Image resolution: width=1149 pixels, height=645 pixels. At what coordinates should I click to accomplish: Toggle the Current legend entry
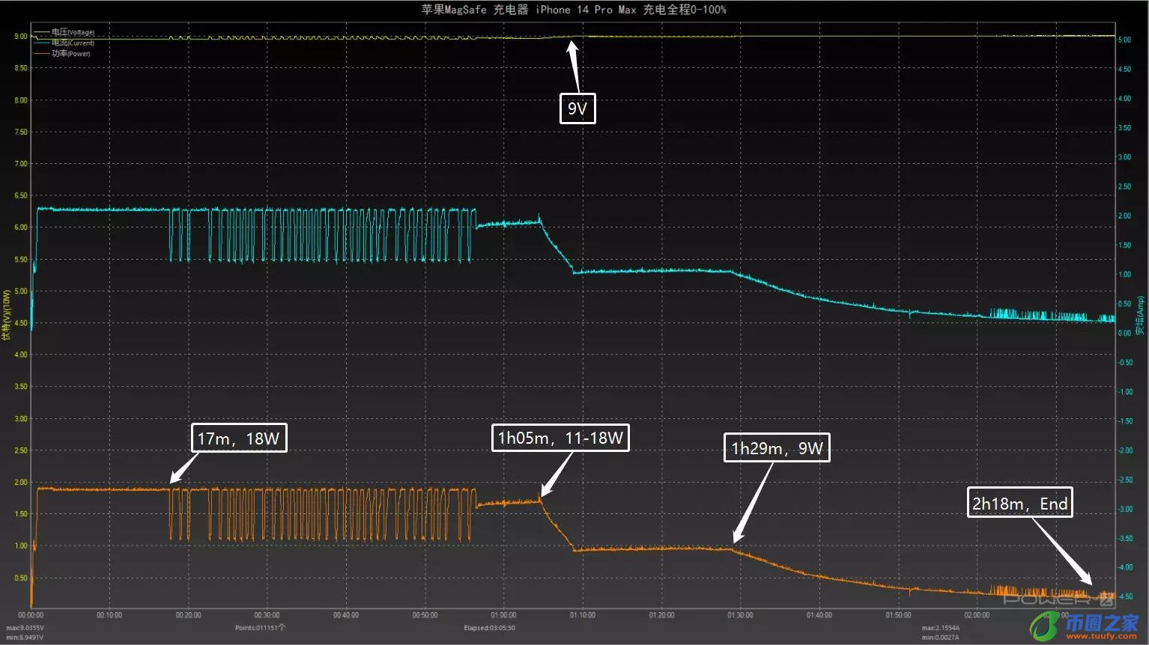[73, 43]
